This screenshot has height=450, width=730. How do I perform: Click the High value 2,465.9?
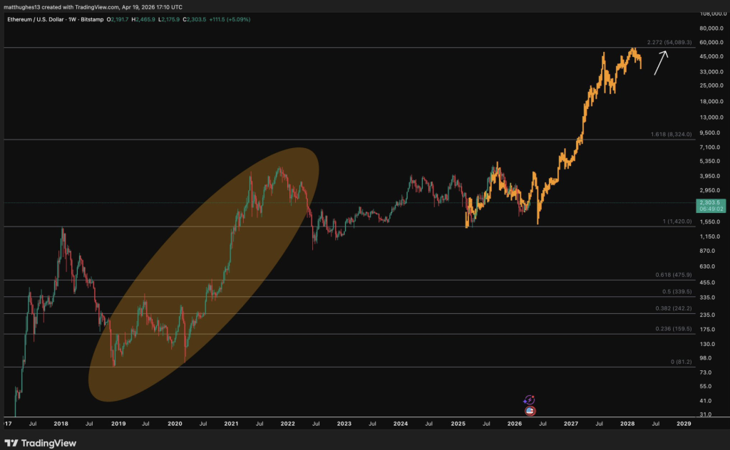point(143,21)
